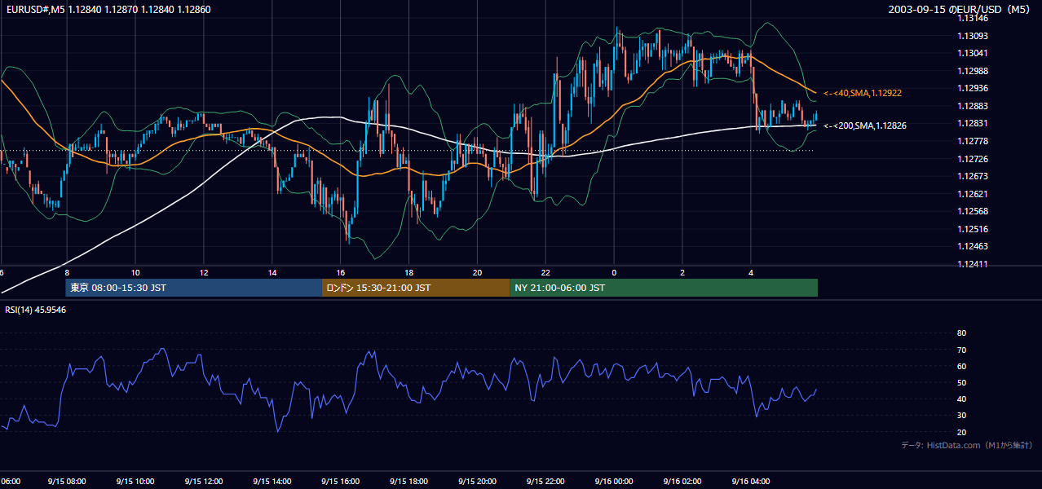Click the HistData.com data source credit
This screenshot has height=489, width=1042.
coord(966,445)
